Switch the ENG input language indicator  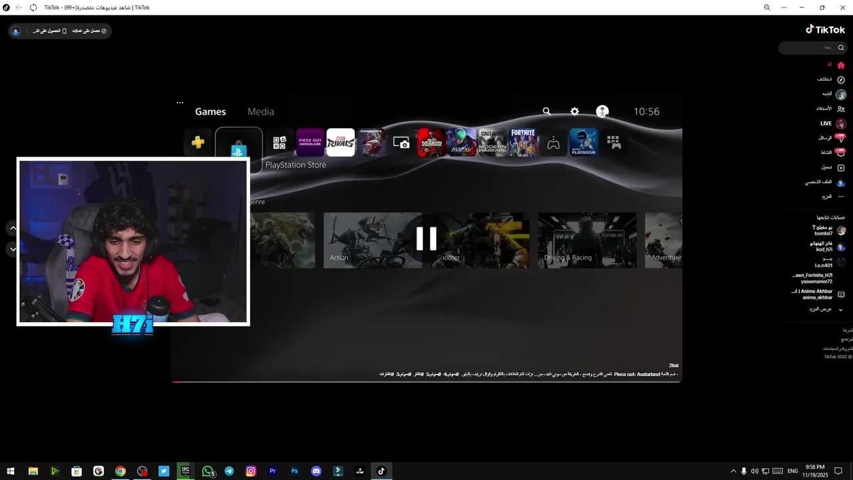pos(792,471)
